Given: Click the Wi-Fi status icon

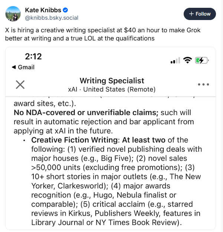Looking at the screenshot, I should click(x=187, y=60).
